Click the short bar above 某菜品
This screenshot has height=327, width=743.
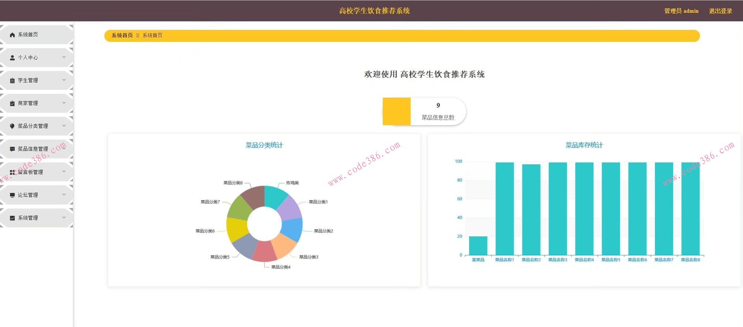point(478,246)
